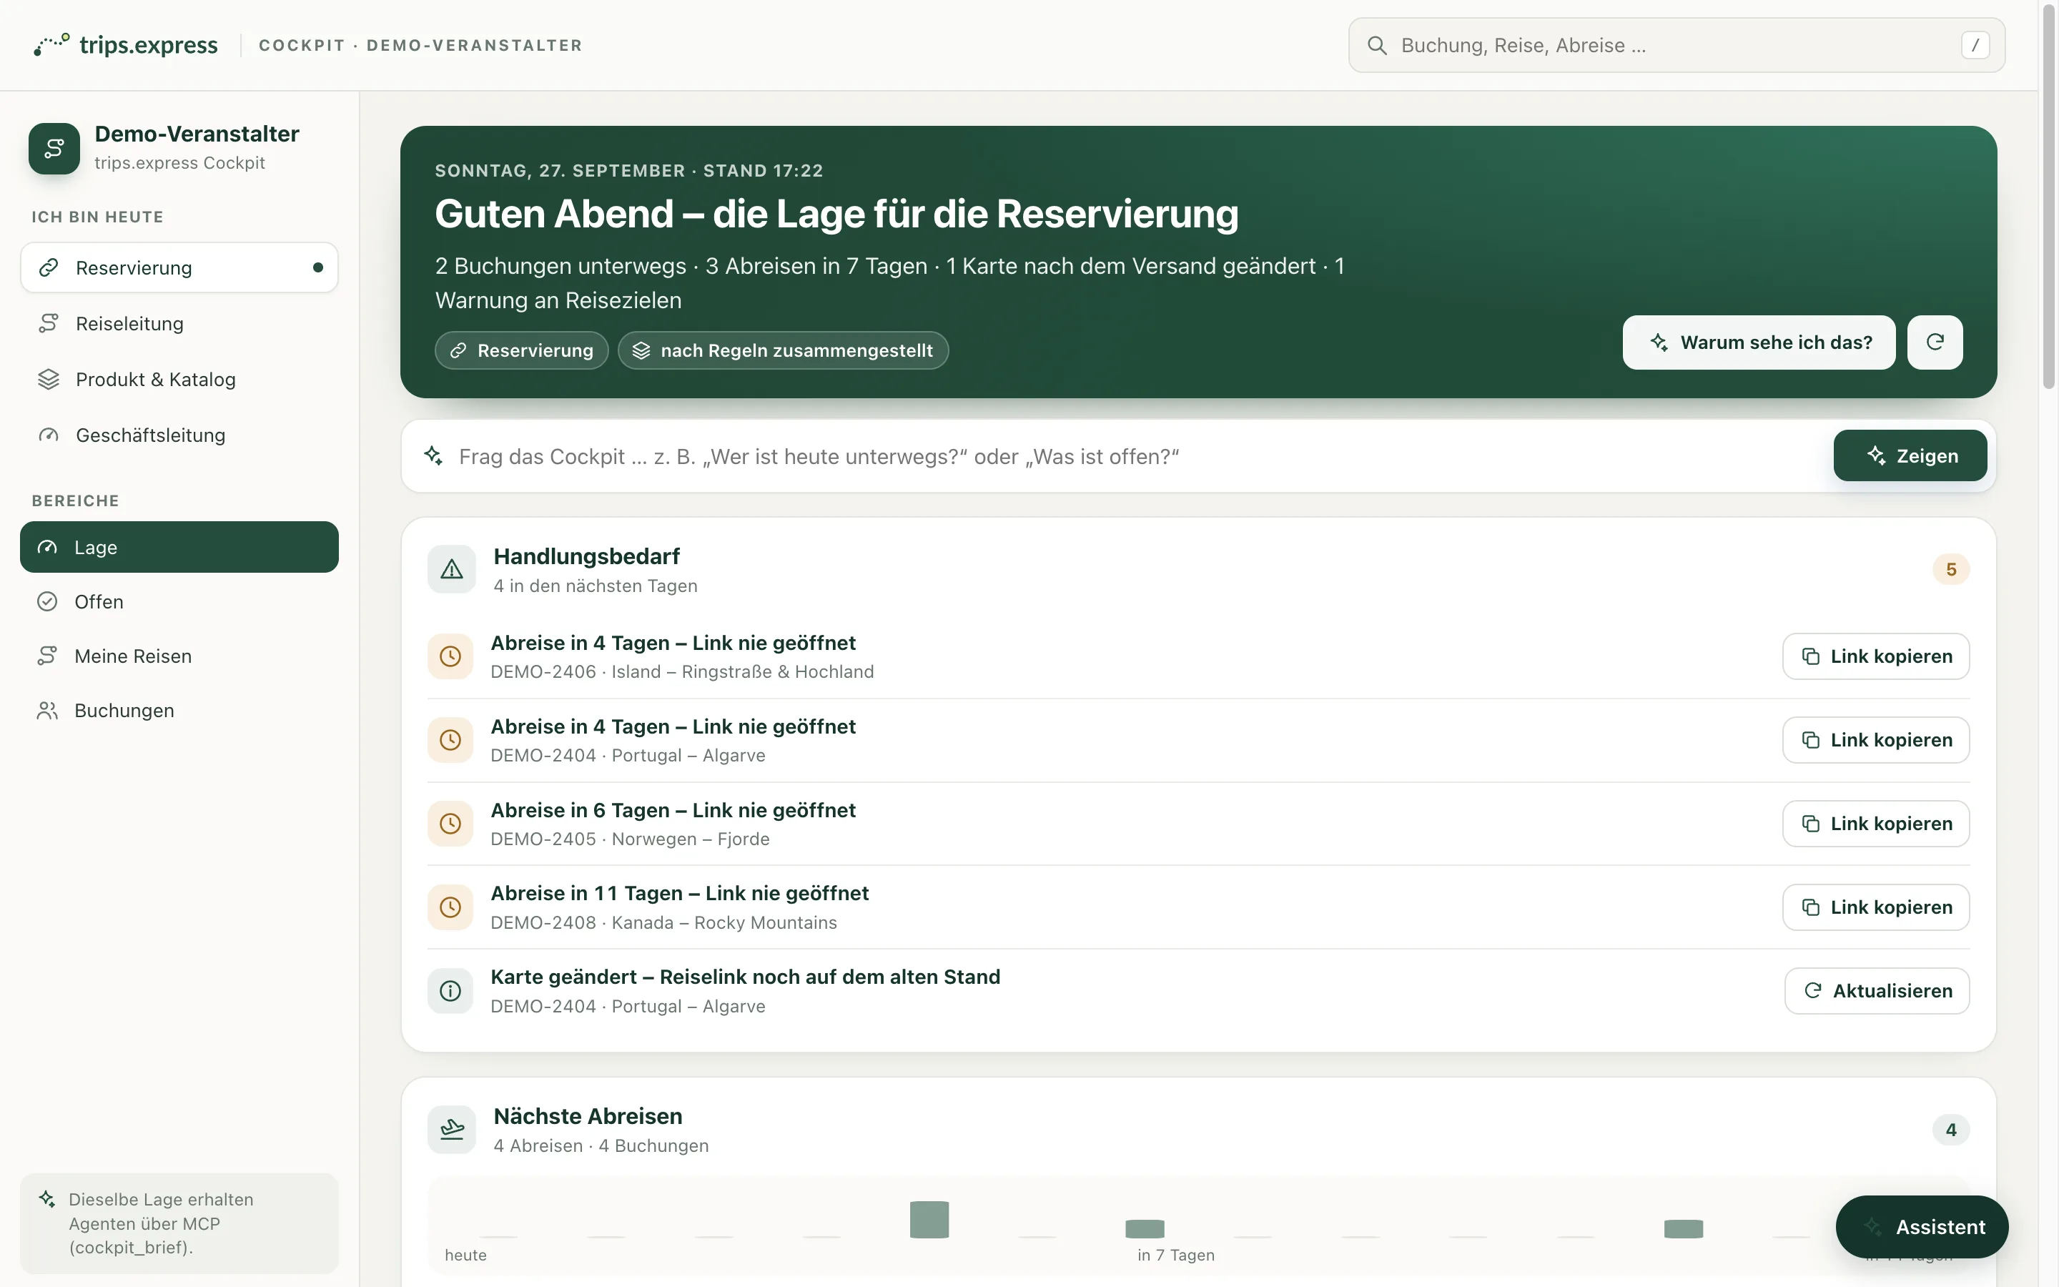Click the nach Regeln zusammengestellt chip
The height and width of the screenshot is (1287, 2059).
pos(783,350)
